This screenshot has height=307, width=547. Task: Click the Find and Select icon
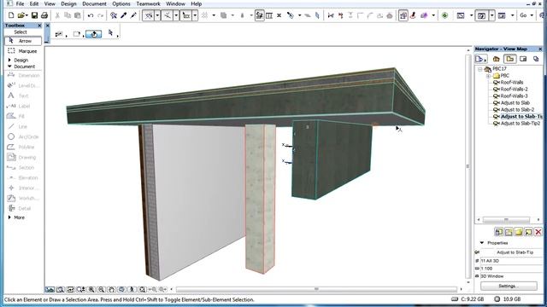point(114,15)
